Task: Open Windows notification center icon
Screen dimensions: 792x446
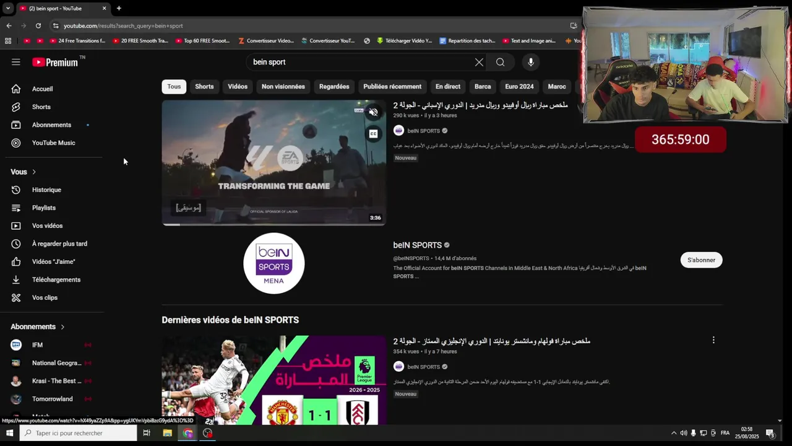Action: point(770,433)
